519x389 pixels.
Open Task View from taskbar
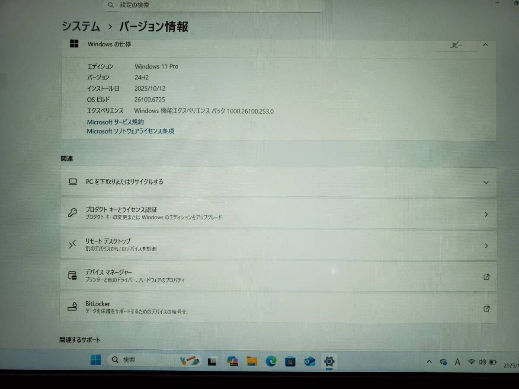point(212,361)
